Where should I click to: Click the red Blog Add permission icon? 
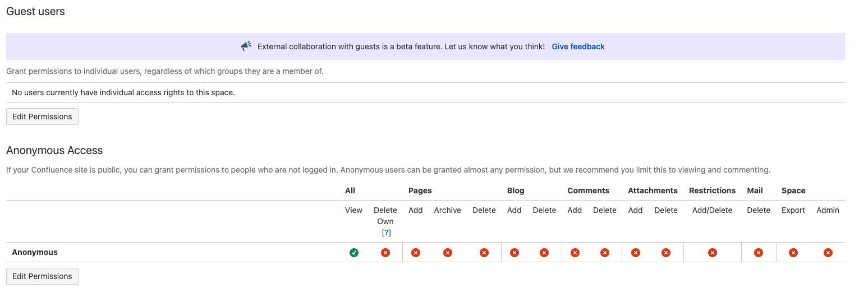coord(515,253)
